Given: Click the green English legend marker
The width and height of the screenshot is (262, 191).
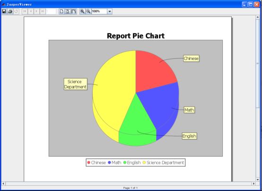Looking at the screenshot, I should [125, 163].
